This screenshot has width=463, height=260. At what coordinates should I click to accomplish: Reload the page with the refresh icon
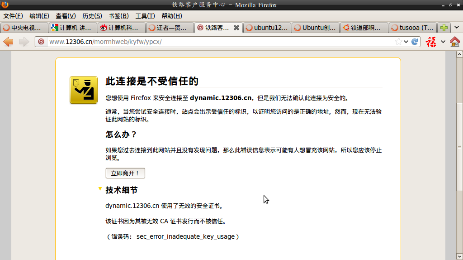[x=415, y=42]
